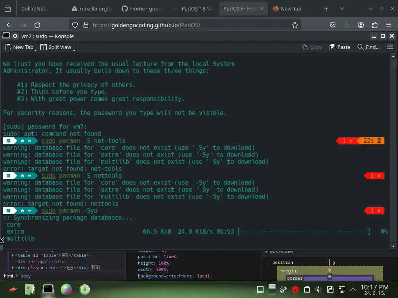Toggle the flex badge on center div
Image resolution: width=398 pixels, height=298 pixels.
point(96,268)
